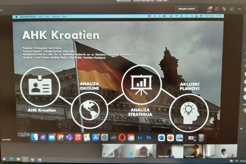
Task: Open Lightroom (Lr) from the dock
Action: pyautogui.click(x=141, y=137)
